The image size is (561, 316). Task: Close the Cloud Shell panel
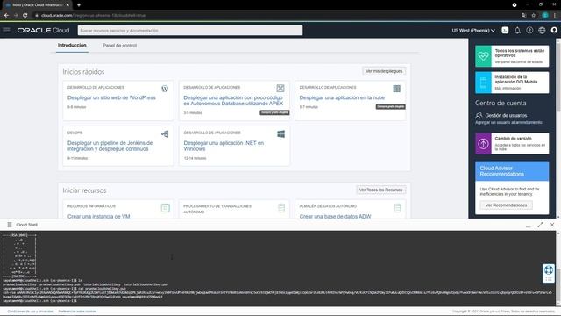click(552, 225)
